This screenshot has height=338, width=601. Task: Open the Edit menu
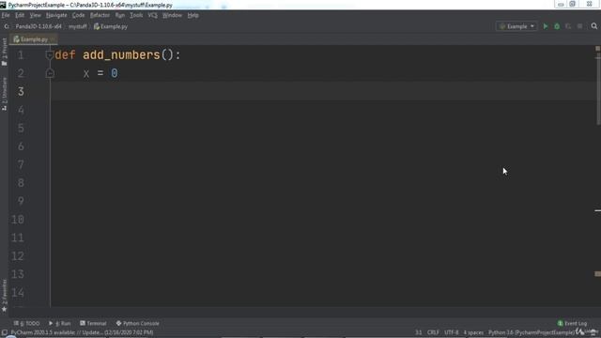20,15
